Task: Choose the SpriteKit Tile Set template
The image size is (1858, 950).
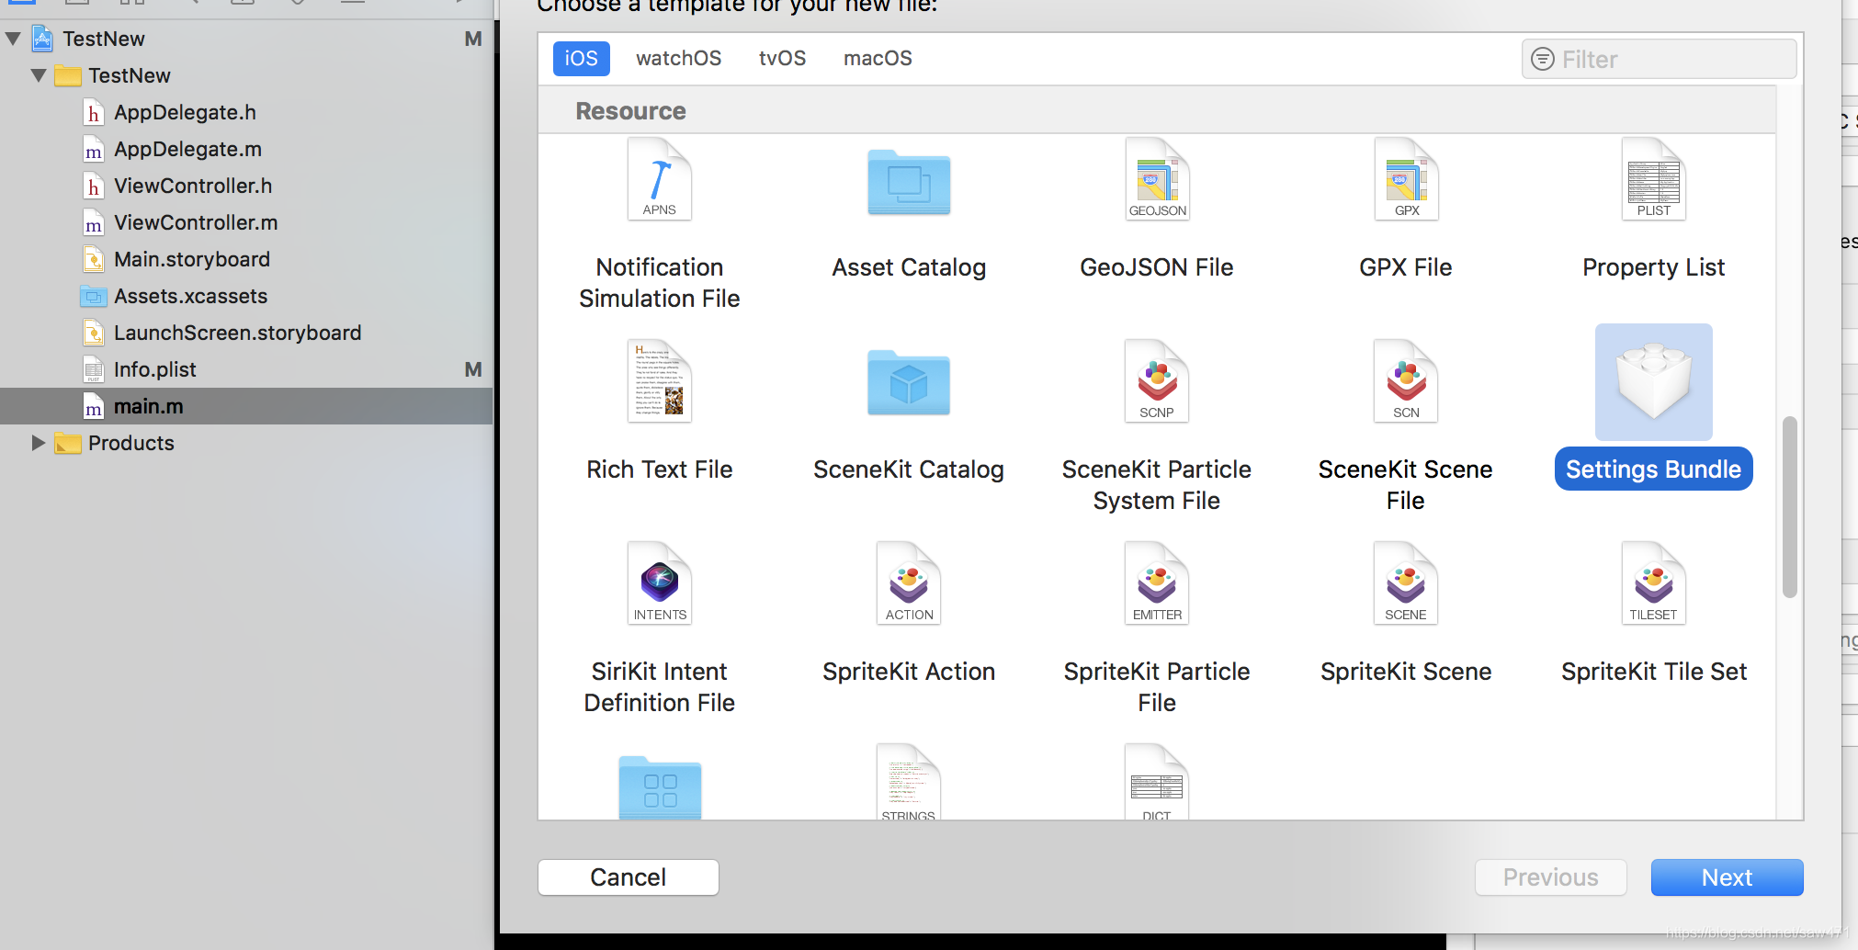Action: coord(1653,614)
